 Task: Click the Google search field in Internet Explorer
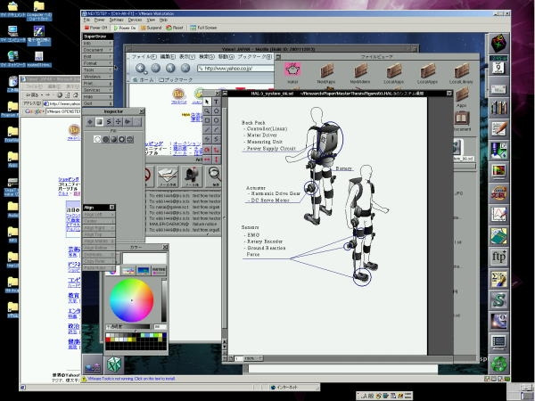pyautogui.click(x=62, y=111)
